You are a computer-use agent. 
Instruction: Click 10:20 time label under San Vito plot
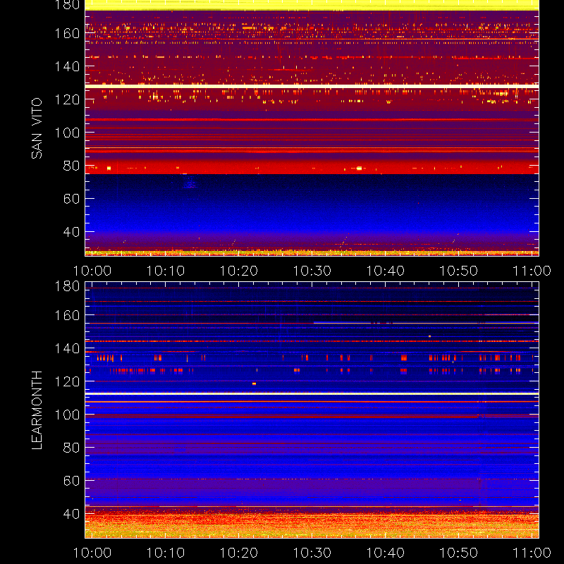(239, 271)
